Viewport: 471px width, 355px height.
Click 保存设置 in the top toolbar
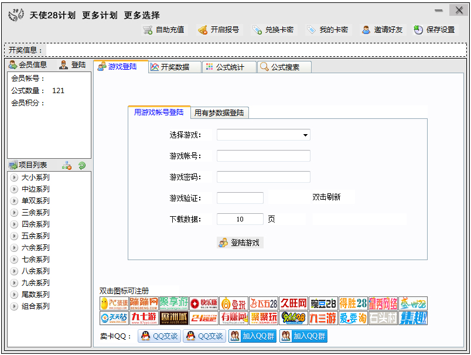(435, 30)
